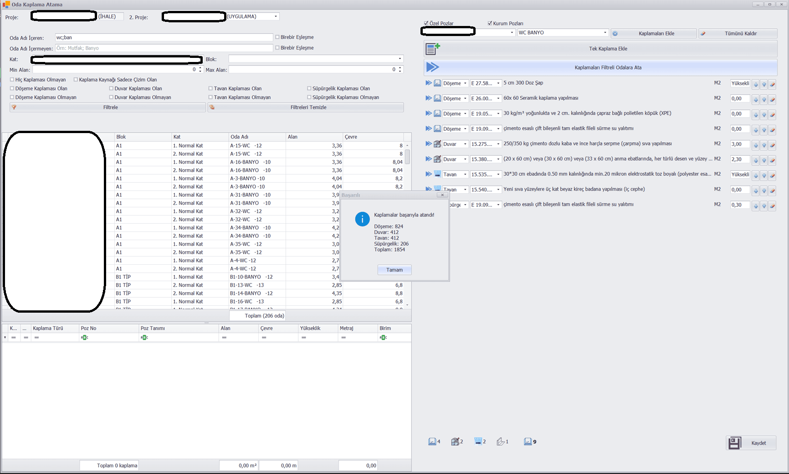This screenshot has width=789, height=474.
Task: Check Duvar Kaplaması Olmayan filter
Action: coord(111,97)
